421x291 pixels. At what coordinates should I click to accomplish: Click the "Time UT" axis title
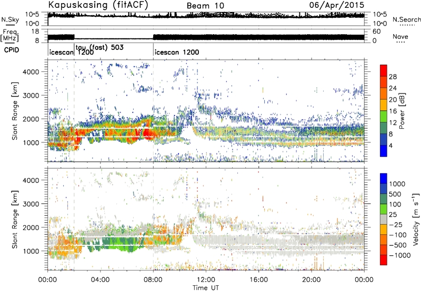tap(206, 287)
